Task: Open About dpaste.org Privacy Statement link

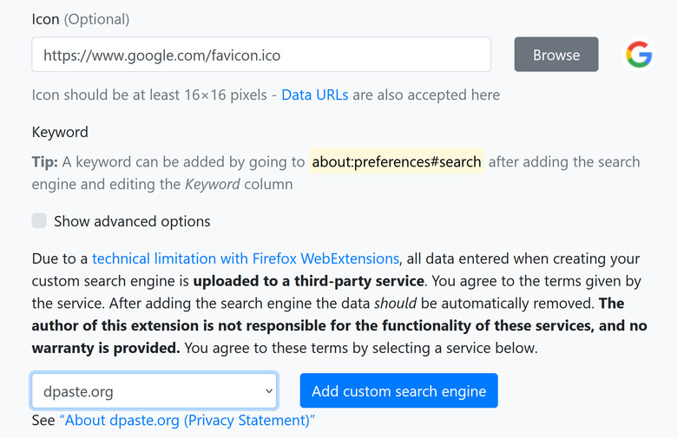Action: [187, 421]
